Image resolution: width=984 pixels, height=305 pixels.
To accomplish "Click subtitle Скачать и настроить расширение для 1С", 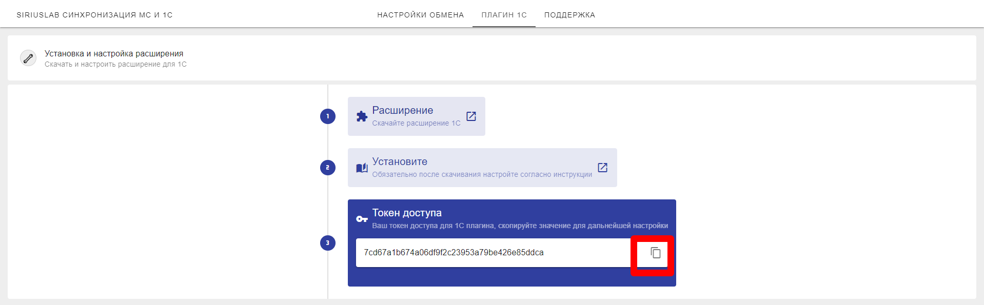I will tap(115, 64).
